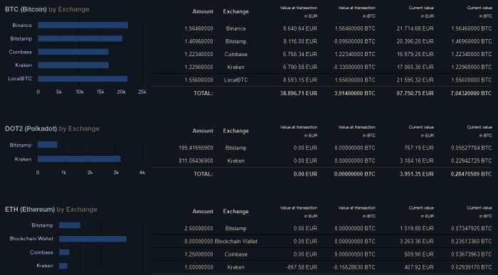
Task: Click the Kraken row in Polkadot table
Action: (x=322, y=161)
